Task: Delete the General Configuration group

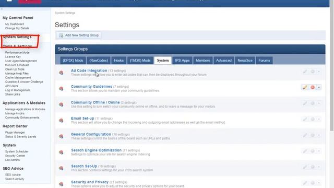Action: tap(313, 135)
